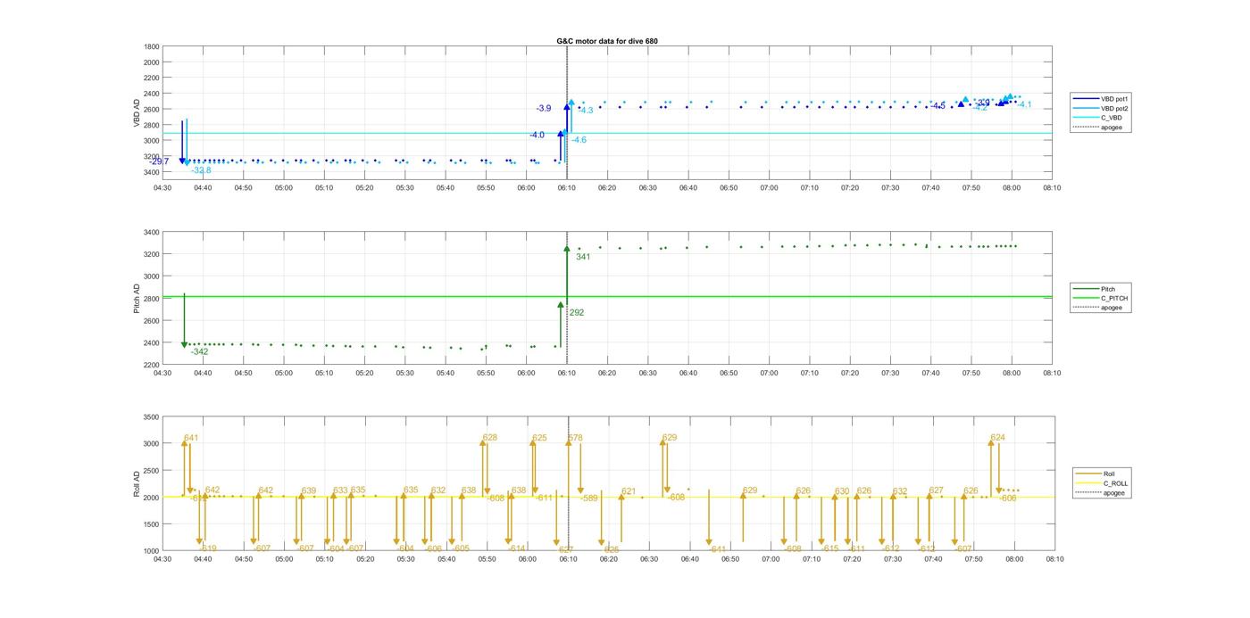Select the "VBD AD" y-axis label

137,112
